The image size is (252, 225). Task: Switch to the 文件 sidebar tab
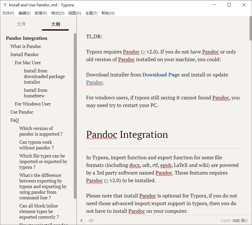(21, 24)
